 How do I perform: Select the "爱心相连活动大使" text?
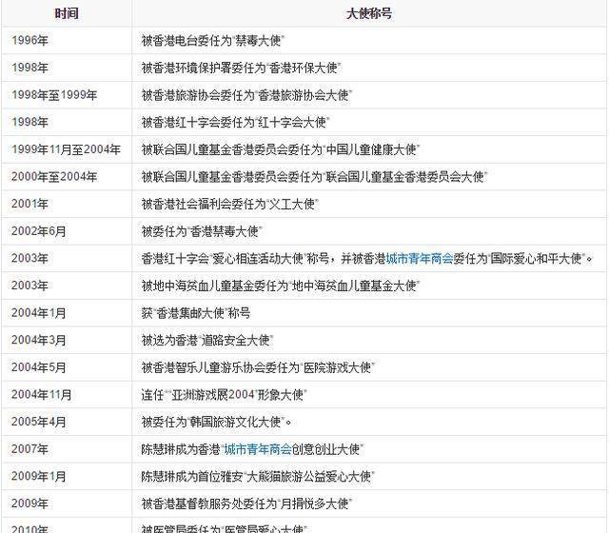258,258
